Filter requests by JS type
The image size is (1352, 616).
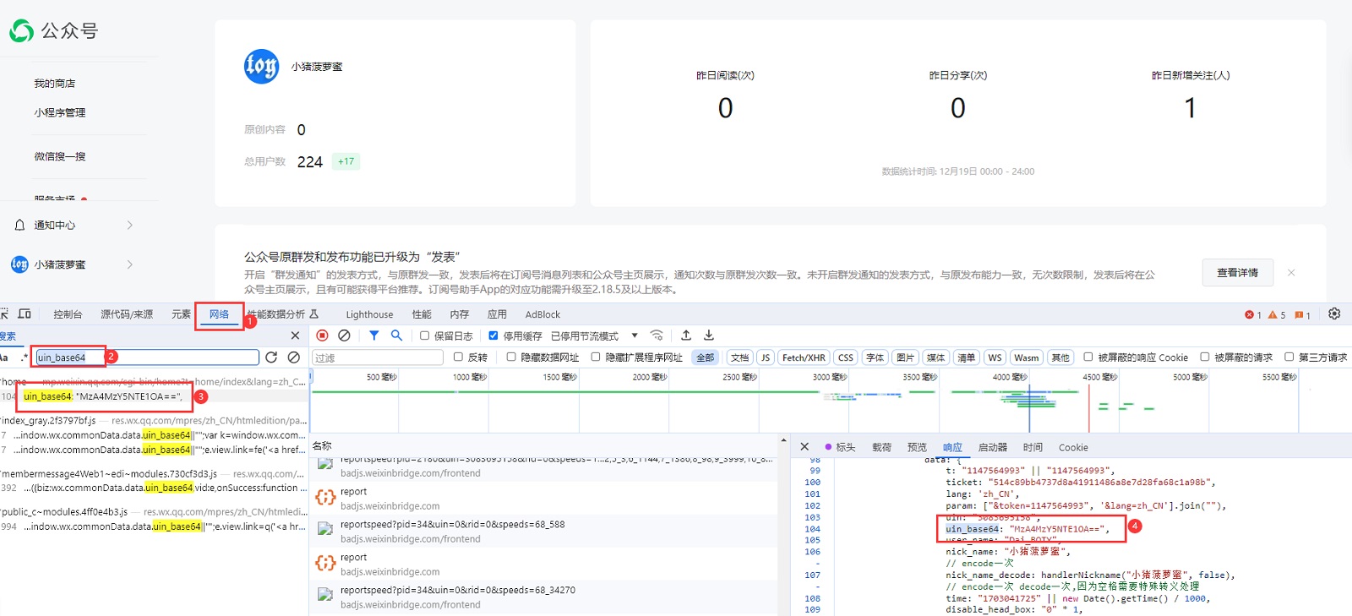(766, 357)
